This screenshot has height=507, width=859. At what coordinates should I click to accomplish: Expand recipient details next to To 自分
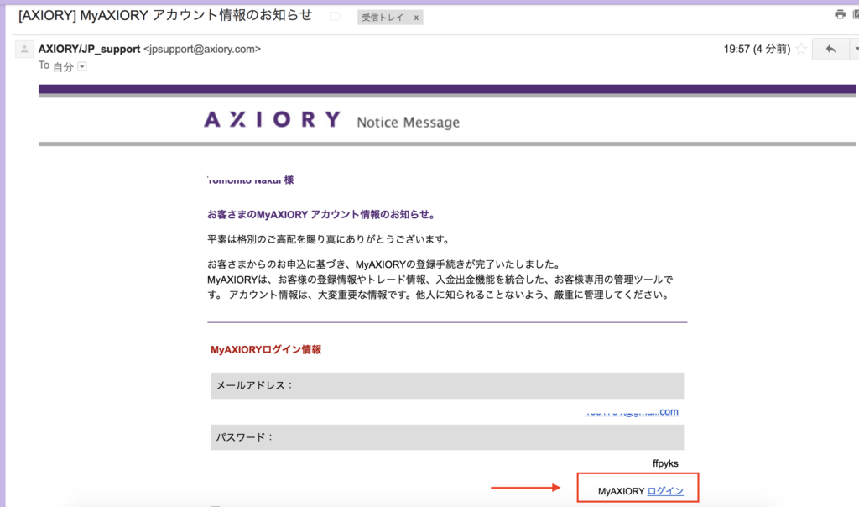[82, 67]
